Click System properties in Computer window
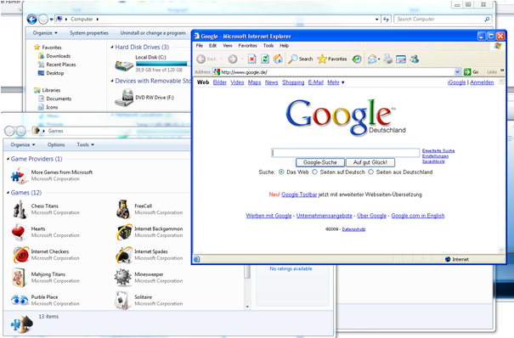The width and height of the screenshot is (514, 338). pyautogui.click(x=89, y=33)
